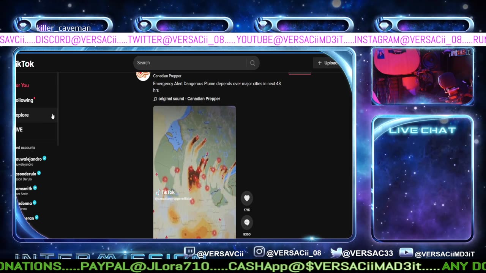Viewport: 486px width, 273px height.
Task: Select the For You feed
Action: [22, 85]
